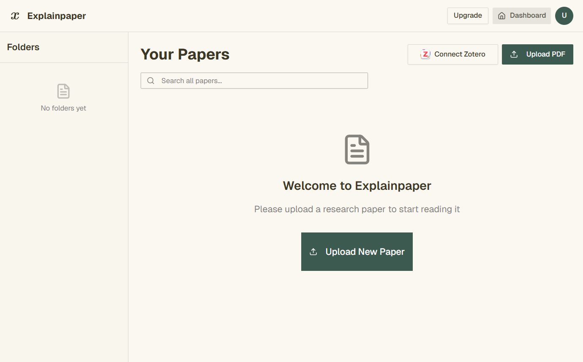Click the 'Your Papers' heading
583x362 pixels.
(x=185, y=54)
